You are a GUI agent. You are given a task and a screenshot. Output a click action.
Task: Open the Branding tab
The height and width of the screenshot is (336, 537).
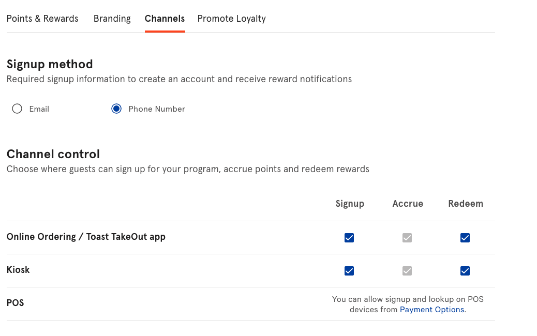[112, 18]
